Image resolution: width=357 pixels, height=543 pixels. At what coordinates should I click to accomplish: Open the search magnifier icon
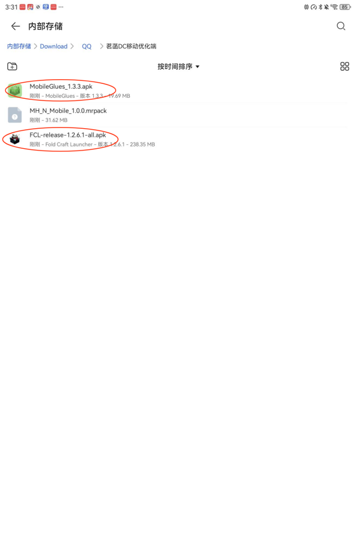point(341,26)
